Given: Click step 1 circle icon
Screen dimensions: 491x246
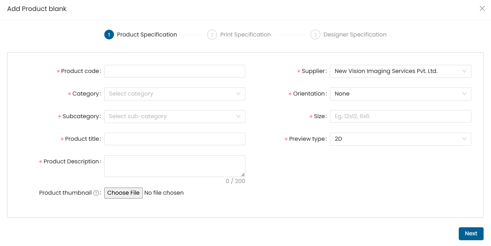Looking at the screenshot, I should [x=109, y=35].
